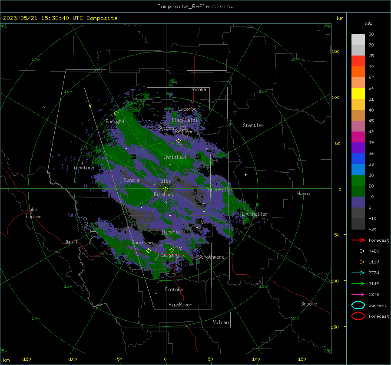The height and width of the screenshot is (365, 391).
Task: Click the Composite_Reflectivity title
Action: click(195, 7)
